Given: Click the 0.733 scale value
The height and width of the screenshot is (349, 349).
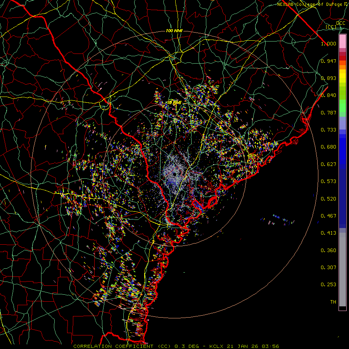Looking at the screenshot, I should 328,130.
